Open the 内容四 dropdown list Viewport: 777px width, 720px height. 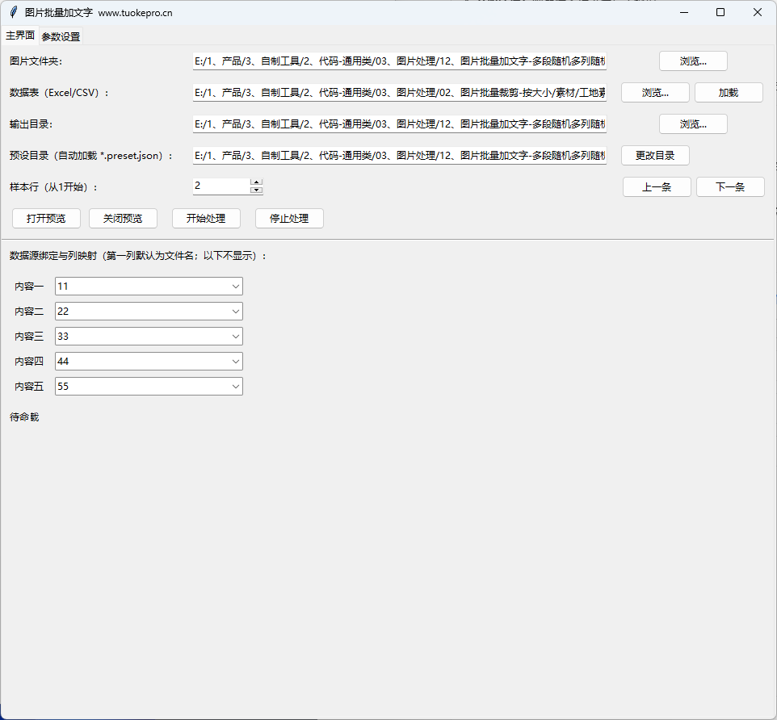coord(235,362)
